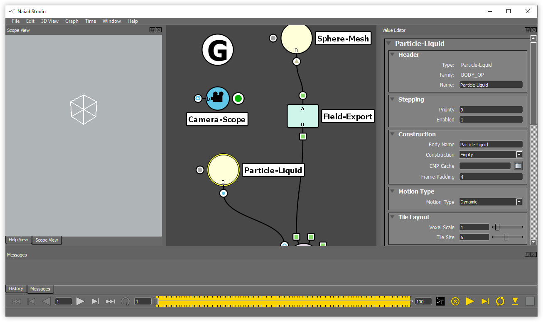Click the Field-Export node label
Screen dimensions: 543x322
pyautogui.click(x=348, y=116)
